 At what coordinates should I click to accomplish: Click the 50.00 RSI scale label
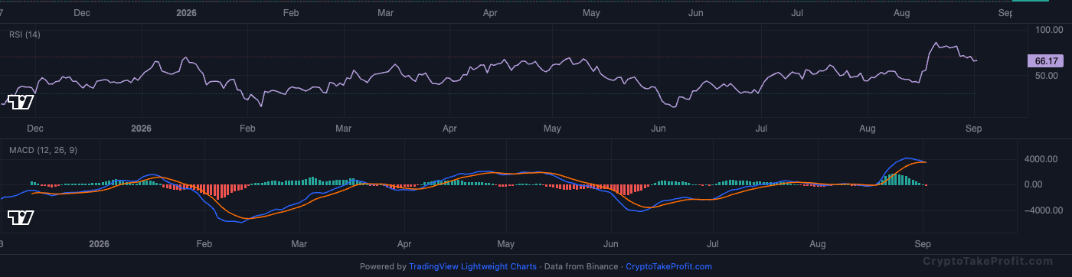[1046, 76]
